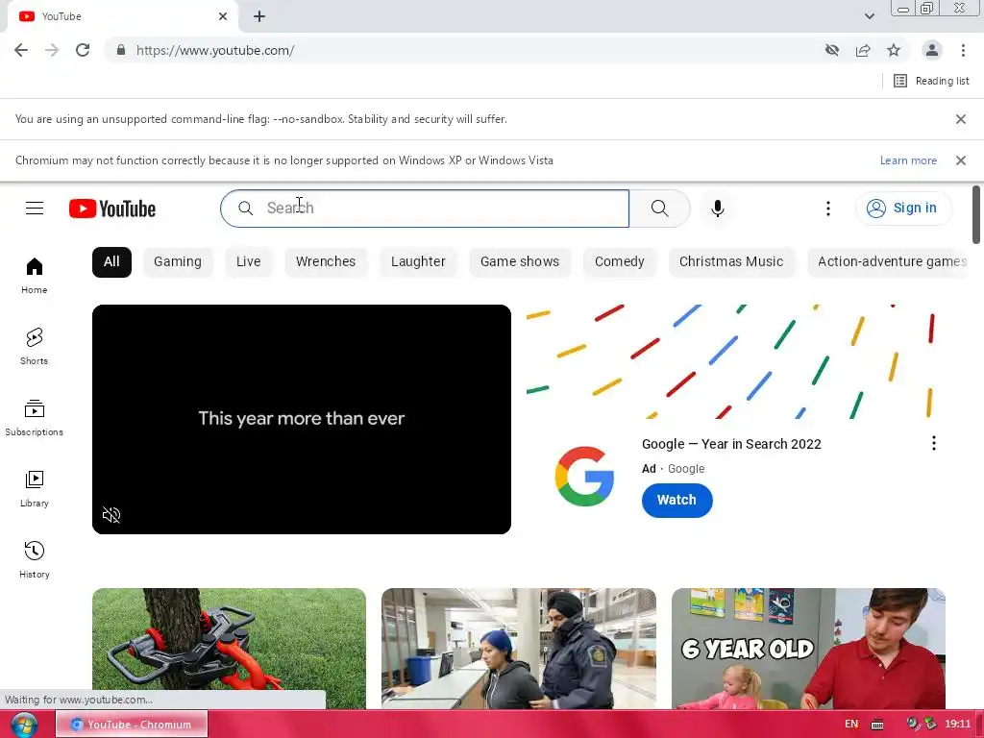Screen dimensions: 984x738
Task: Open the airport officer video thumbnail
Action: tap(519, 649)
